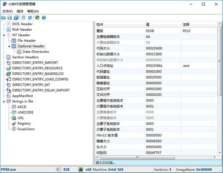Click ImageBase: 0x400000 in status bar
Screen dimensions: 223x173
194,169
